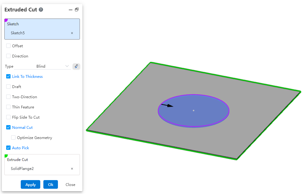Disable the Normal Cut option
This screenshot has width=306, height=194.
click(x=9, y=128)
